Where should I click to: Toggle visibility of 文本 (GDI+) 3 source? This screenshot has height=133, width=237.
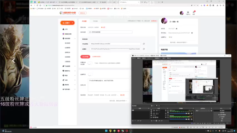pyautogui.click(x=166, y=110)
